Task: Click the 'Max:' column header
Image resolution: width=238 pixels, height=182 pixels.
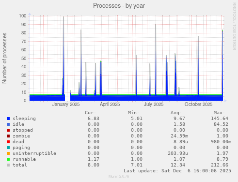Action: 219,113
